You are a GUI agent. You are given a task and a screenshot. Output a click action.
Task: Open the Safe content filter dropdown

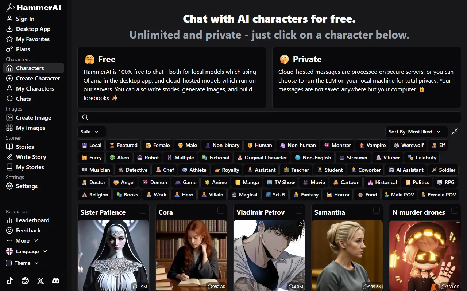click(x=92, y=132)
